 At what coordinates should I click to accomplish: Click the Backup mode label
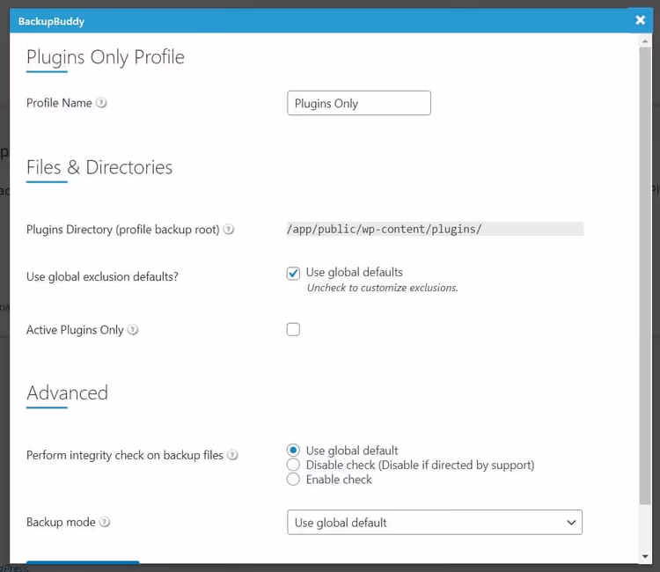(61, 522)
